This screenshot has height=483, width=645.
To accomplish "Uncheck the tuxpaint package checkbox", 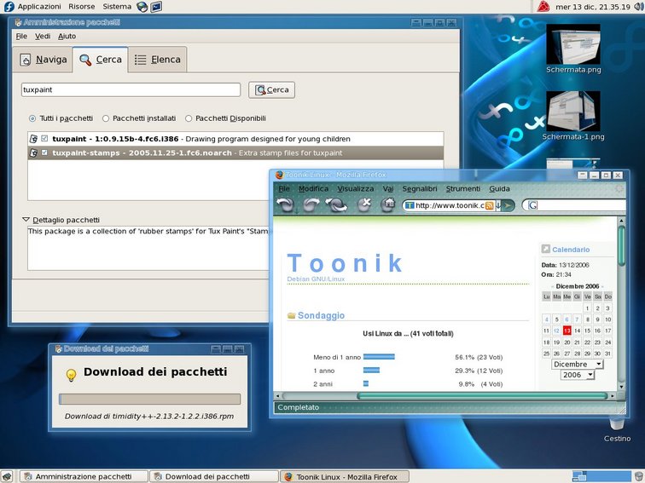I will pyautogui.click(x=44, y=138).
